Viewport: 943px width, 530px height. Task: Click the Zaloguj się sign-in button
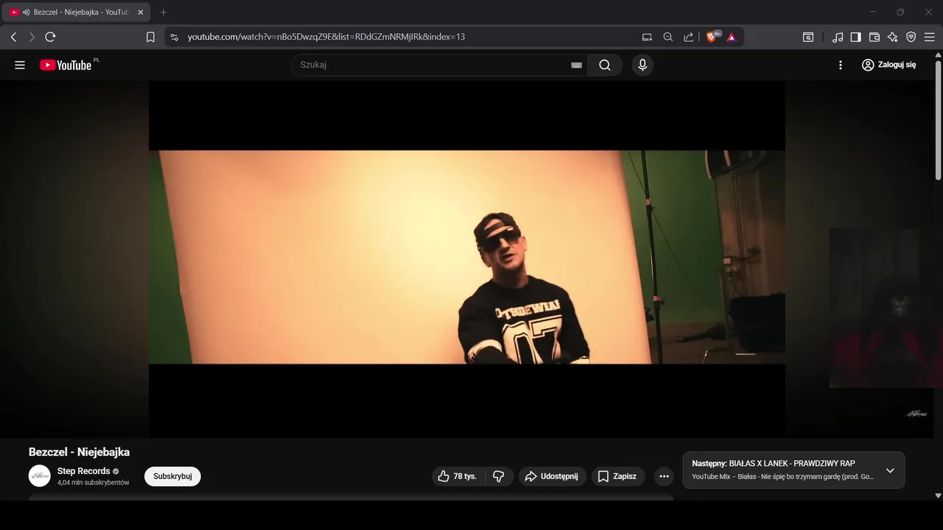(x=889, y=65)
